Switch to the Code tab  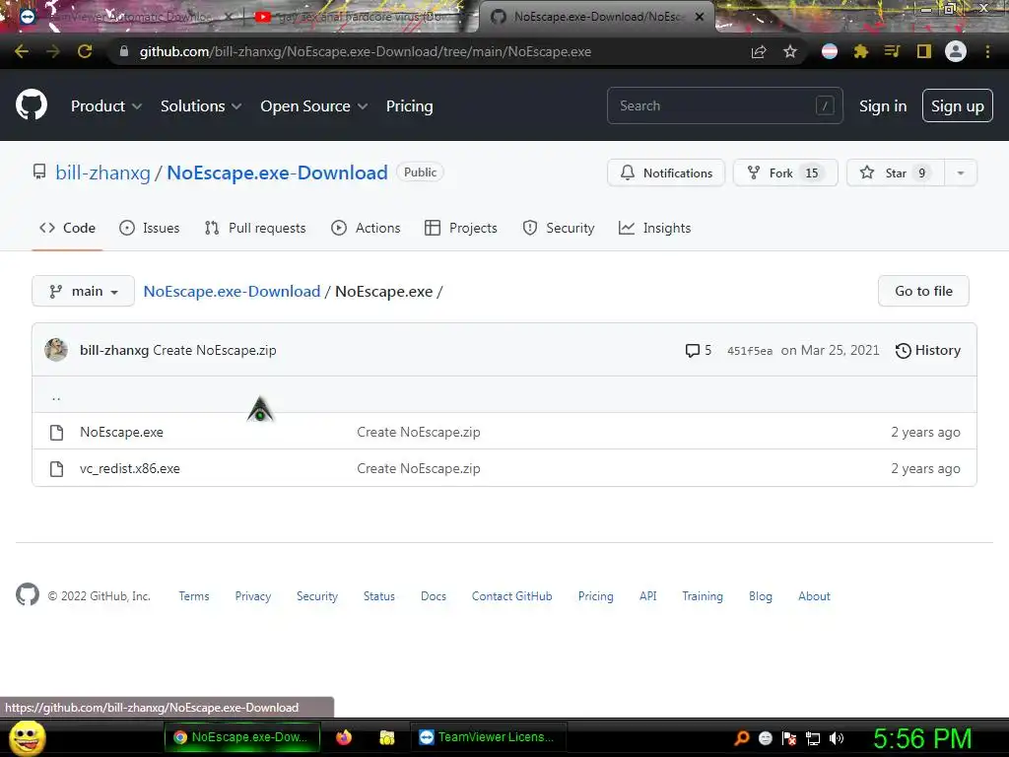pos(67,228)
